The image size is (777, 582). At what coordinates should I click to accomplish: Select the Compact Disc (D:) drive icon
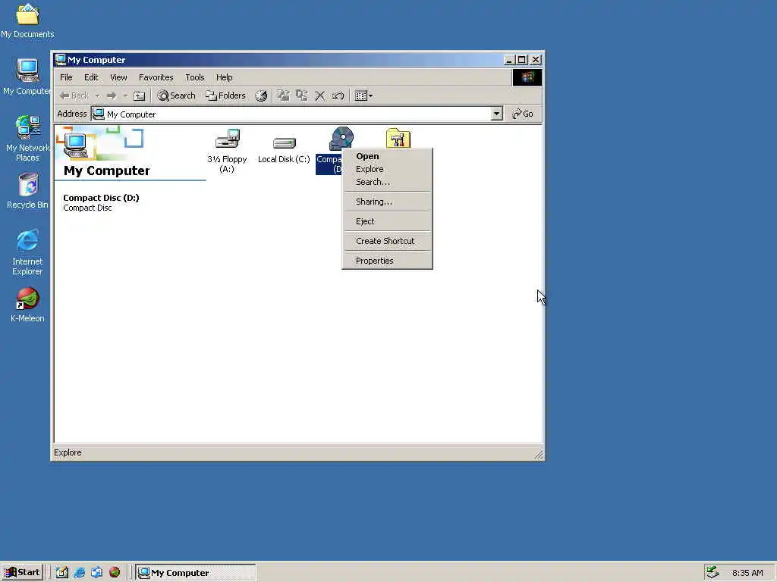click(341, 139)
